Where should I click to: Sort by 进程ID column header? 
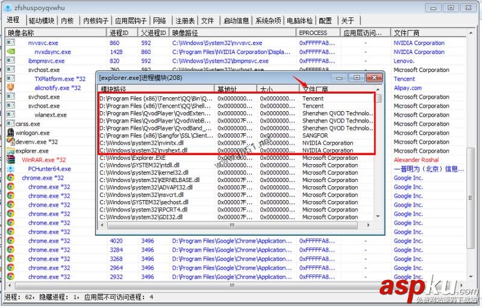(122, 33)
